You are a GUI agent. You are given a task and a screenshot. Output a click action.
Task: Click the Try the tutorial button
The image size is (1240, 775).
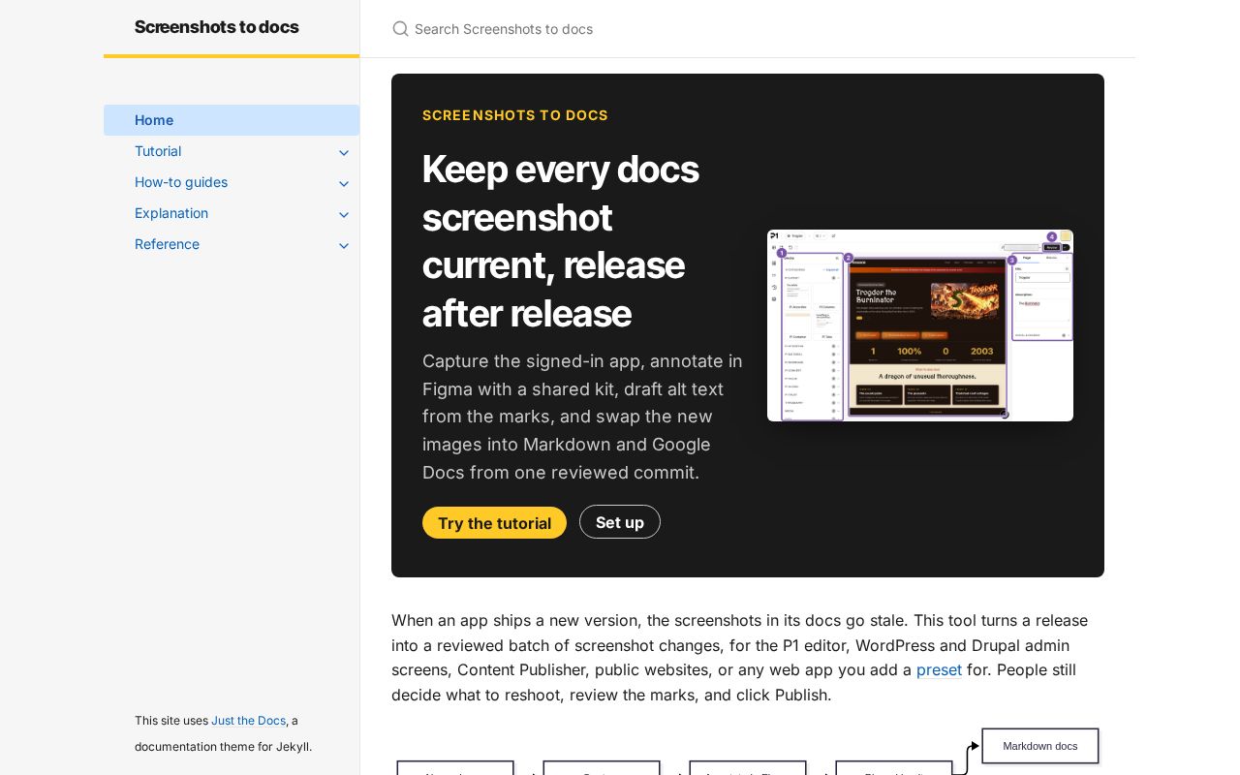494,523
